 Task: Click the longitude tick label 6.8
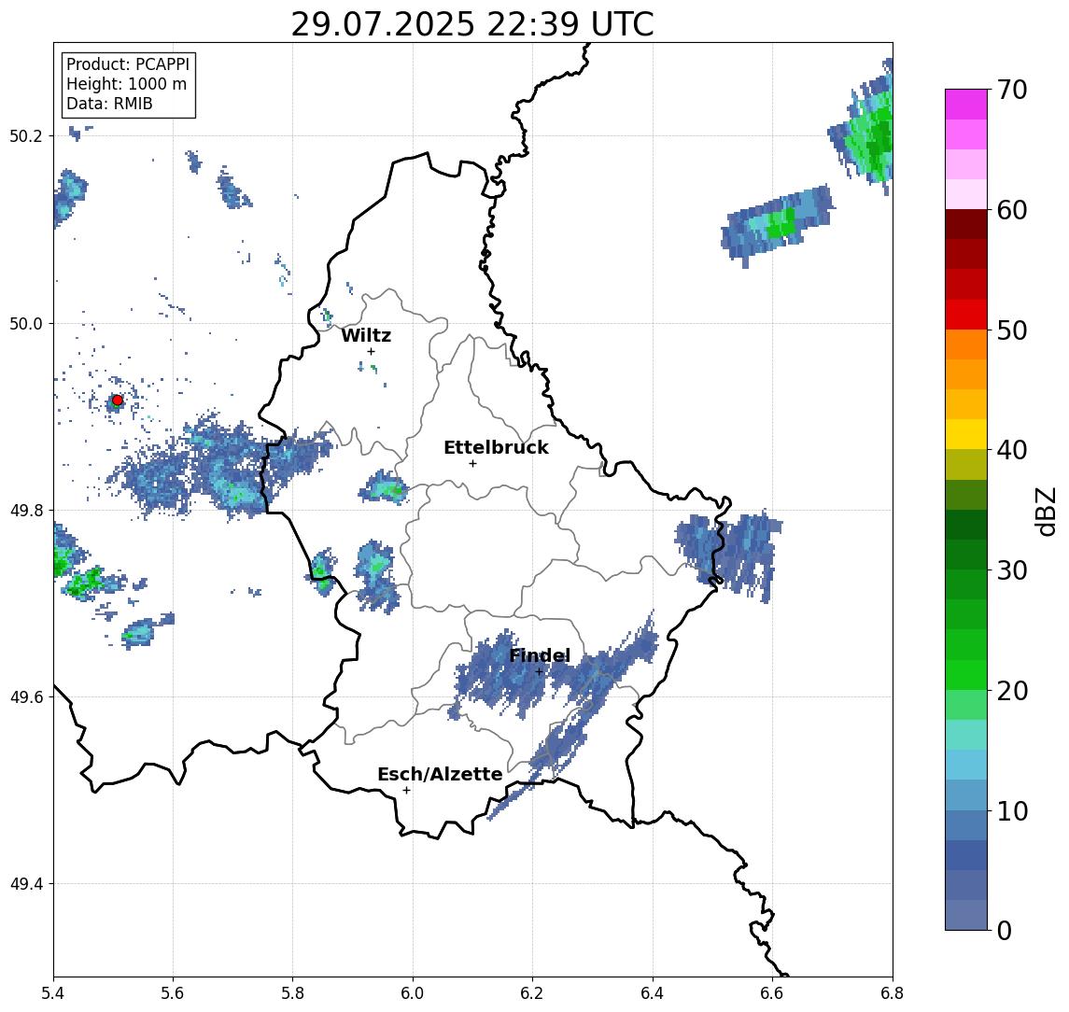coord(893,993)
